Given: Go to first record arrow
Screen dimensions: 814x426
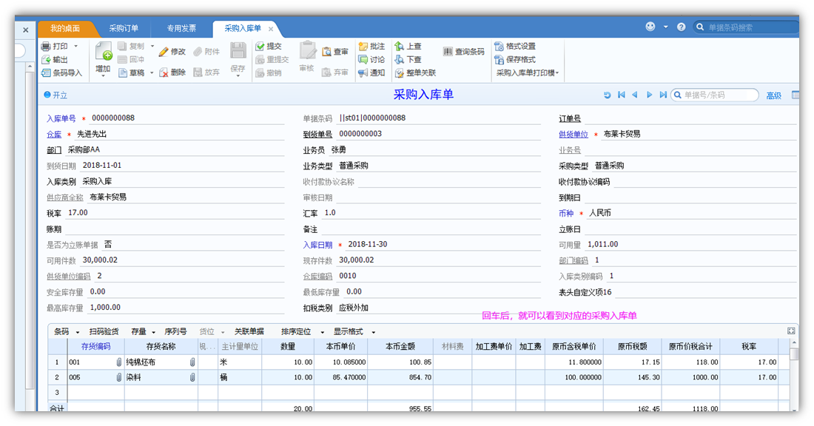Looking at the screenshot, I should pyautogui.click(x=622, y=95).
